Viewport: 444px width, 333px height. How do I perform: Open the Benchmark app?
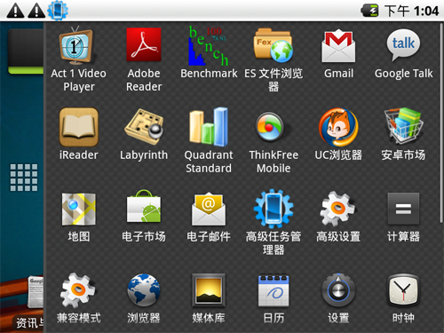tap(209, 52)
